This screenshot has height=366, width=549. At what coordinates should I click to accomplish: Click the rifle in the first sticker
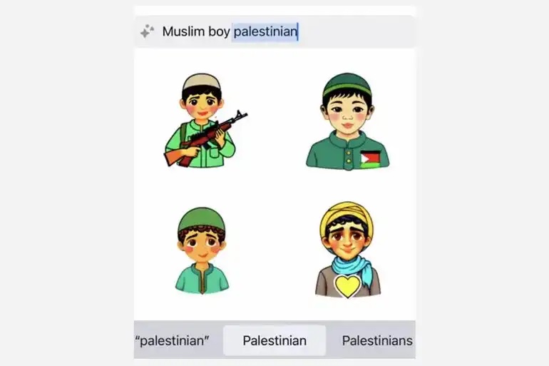pos(205,138)
